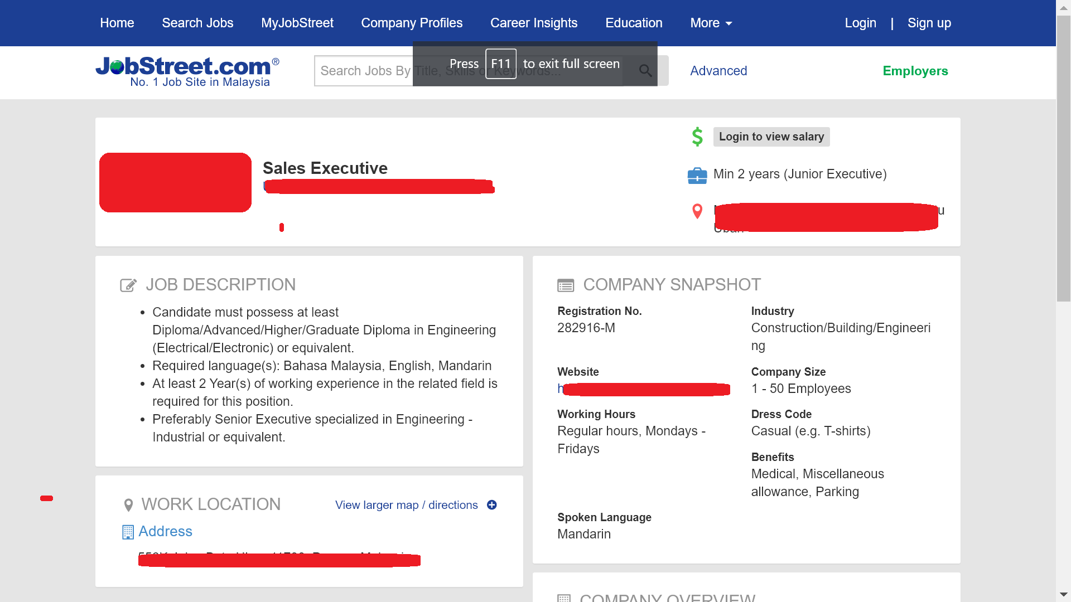The width and height of the screenshot is (1071, 602).
Task: Click the page vertical scrollbar thumb
Action: click(1063, 158)
